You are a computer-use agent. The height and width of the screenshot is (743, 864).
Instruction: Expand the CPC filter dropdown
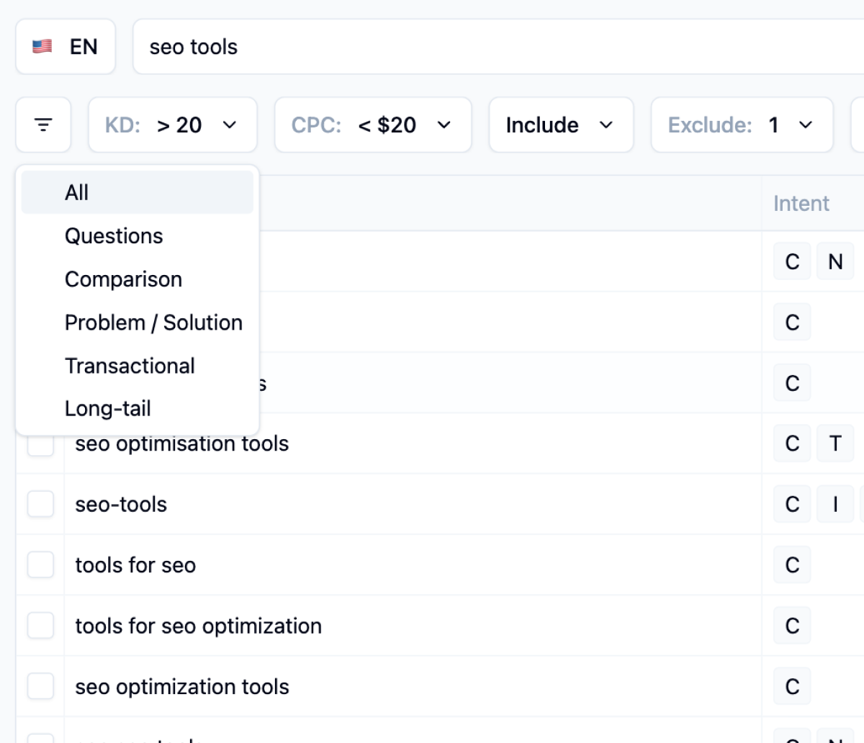372,125
